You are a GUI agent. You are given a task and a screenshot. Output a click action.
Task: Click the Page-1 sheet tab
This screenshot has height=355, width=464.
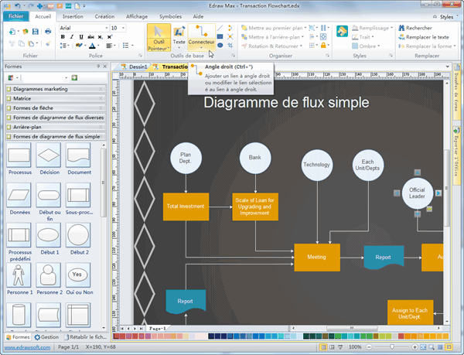click(x=157, y=329)
